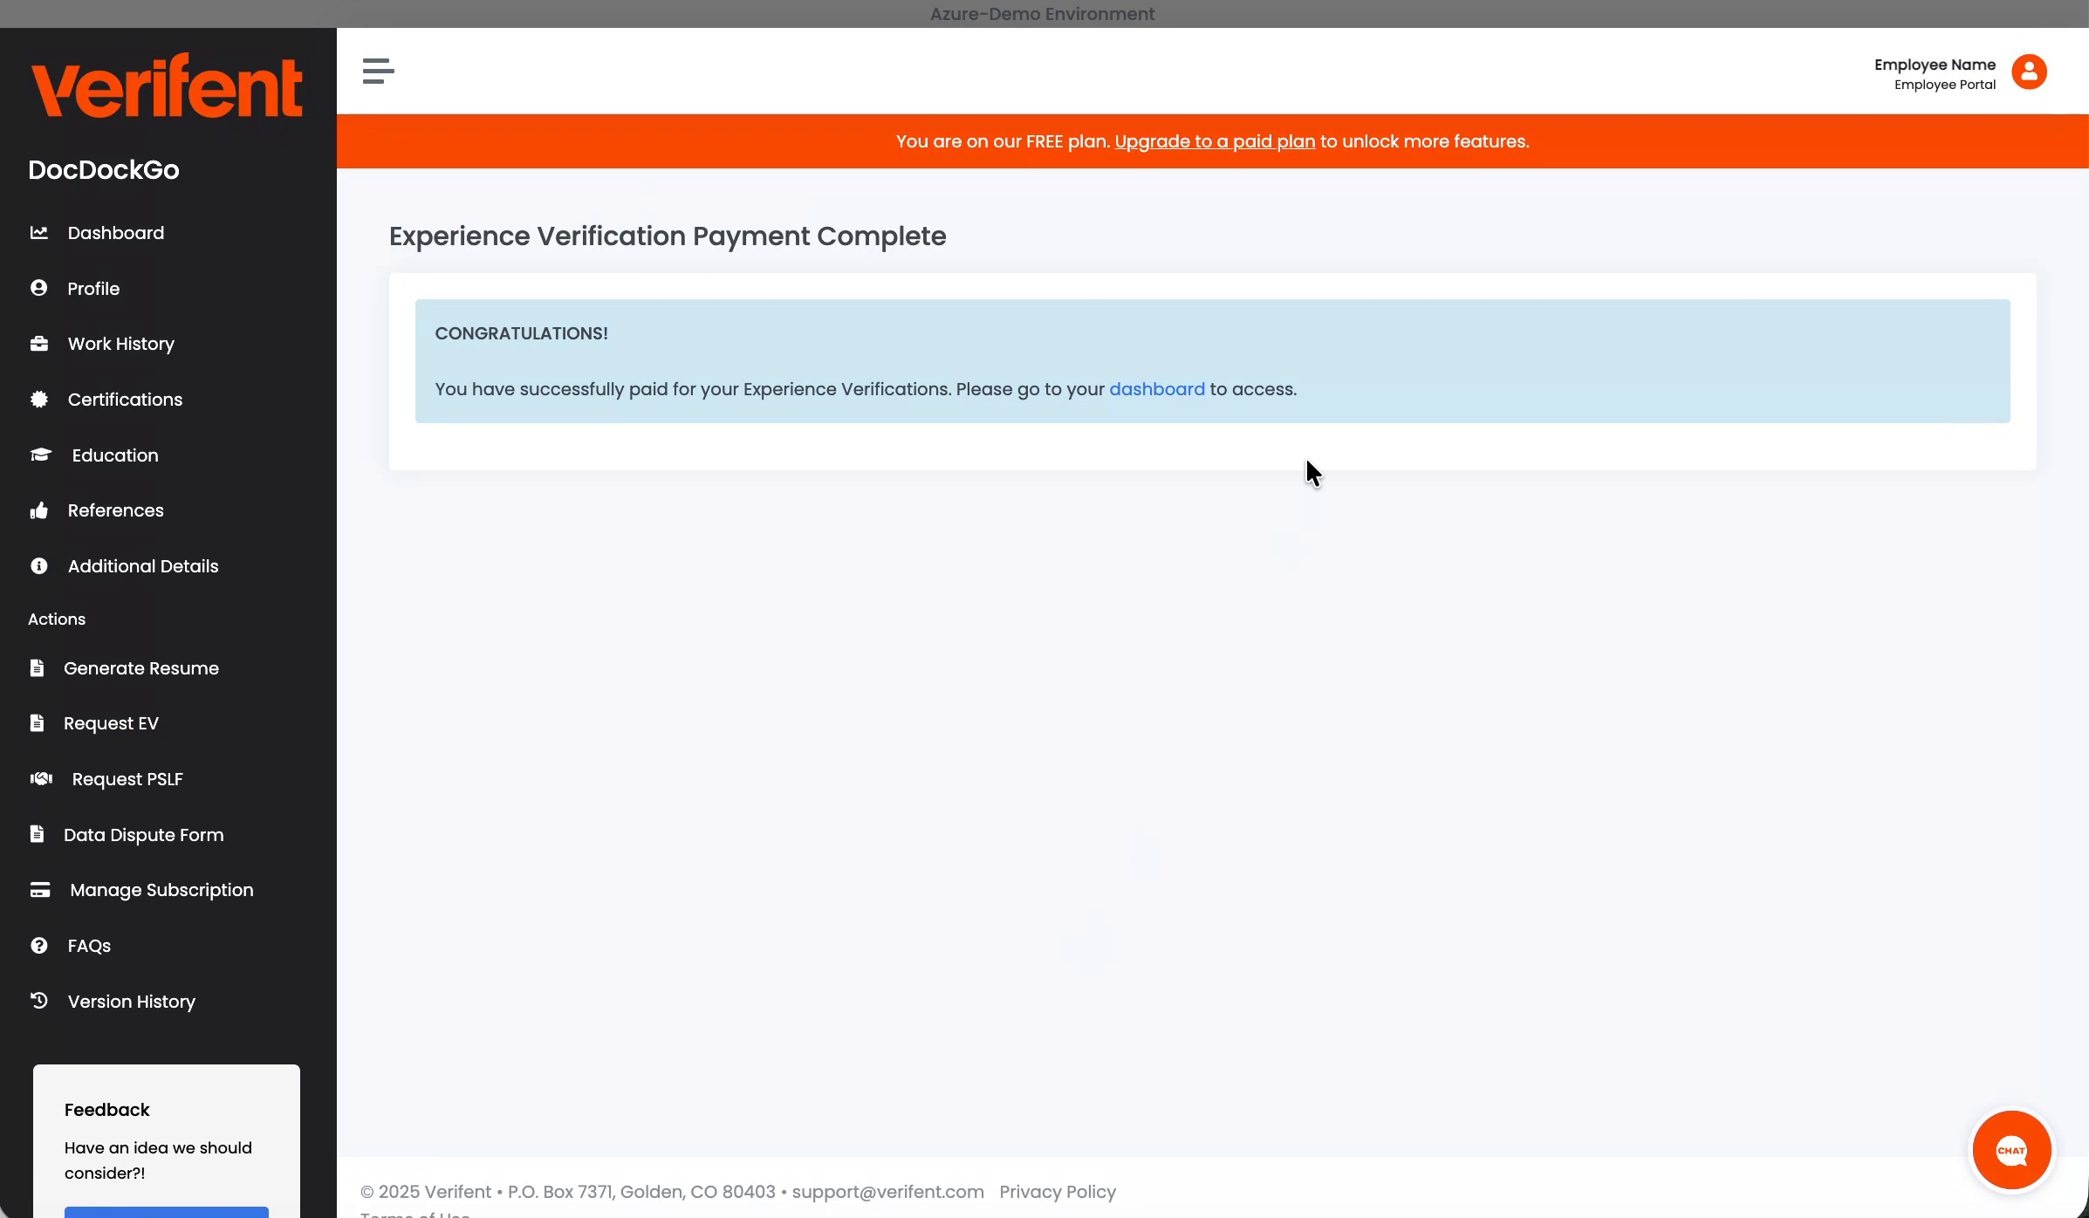The image size is (2089, 1218).
Task: Open Additional Details info icon
Action: click(40, 565)
